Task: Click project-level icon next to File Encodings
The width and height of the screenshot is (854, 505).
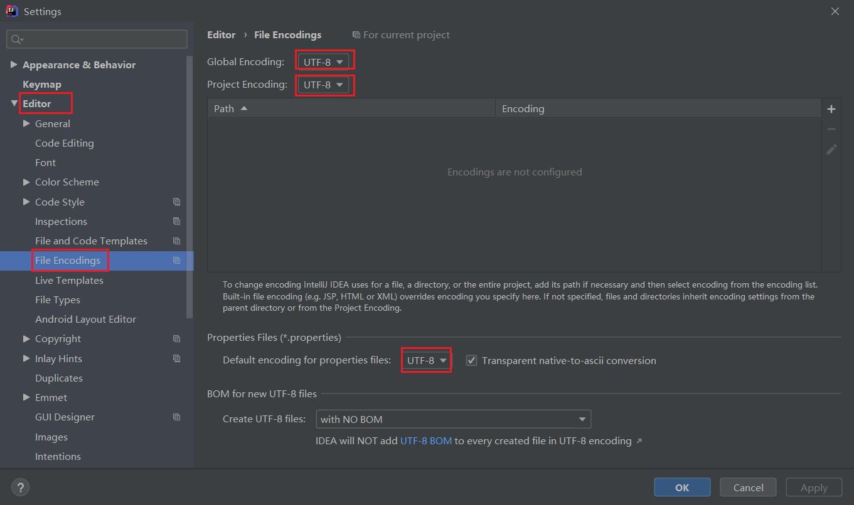Action: tap(177, 260)
